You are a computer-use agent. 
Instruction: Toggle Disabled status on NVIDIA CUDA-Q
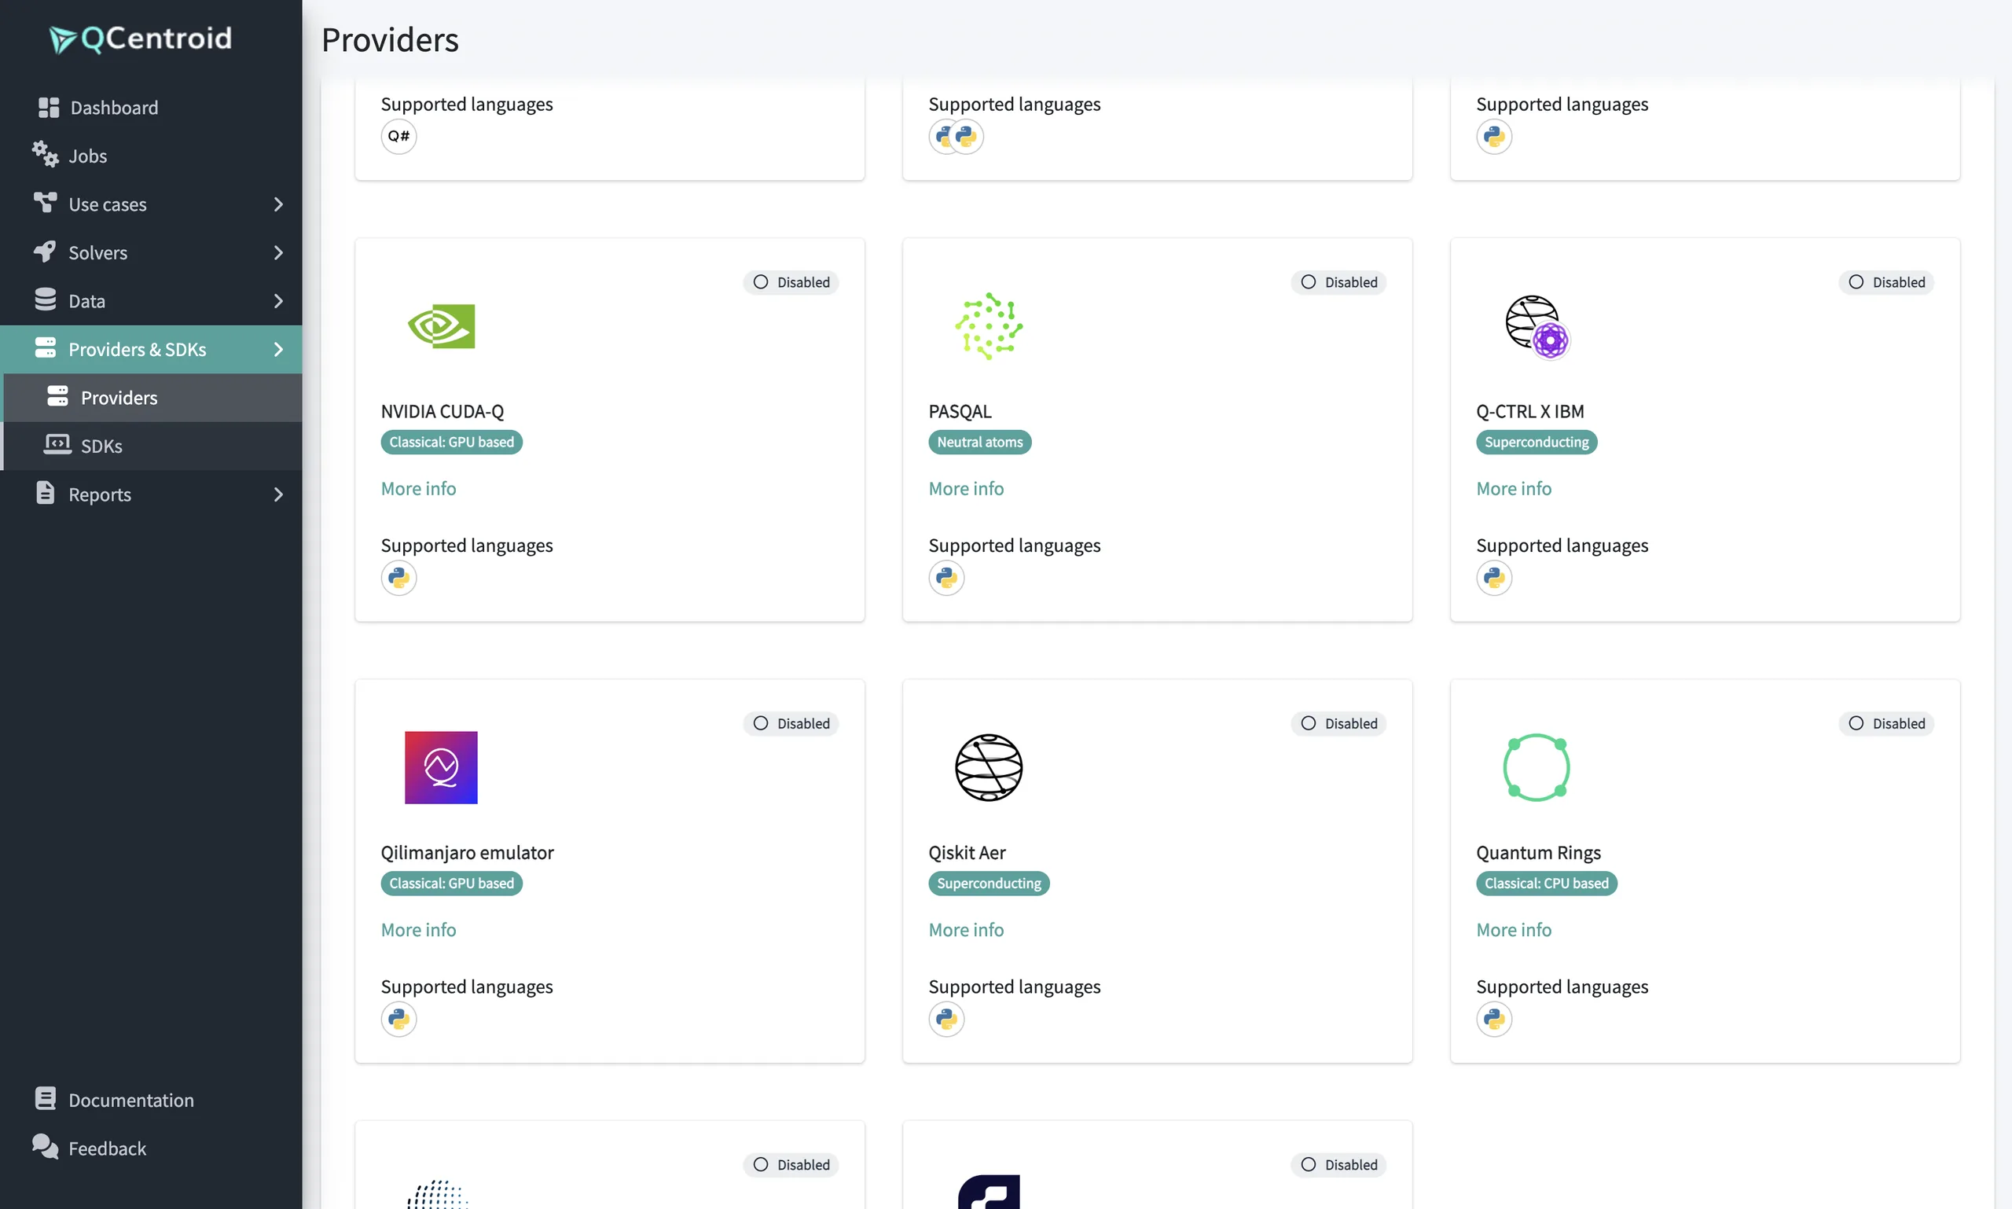791,282
